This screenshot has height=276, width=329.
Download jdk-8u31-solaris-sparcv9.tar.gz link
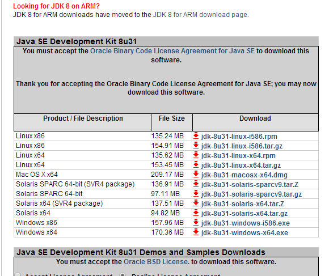[251, 194]
